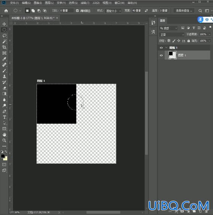Select the Brush tool
Screen dimensions: 213x215
[4, 71]
